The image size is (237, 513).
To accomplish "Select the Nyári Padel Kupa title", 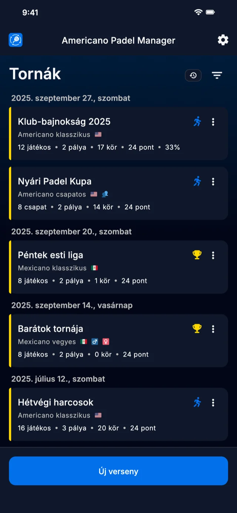I will tap(55, 181).
